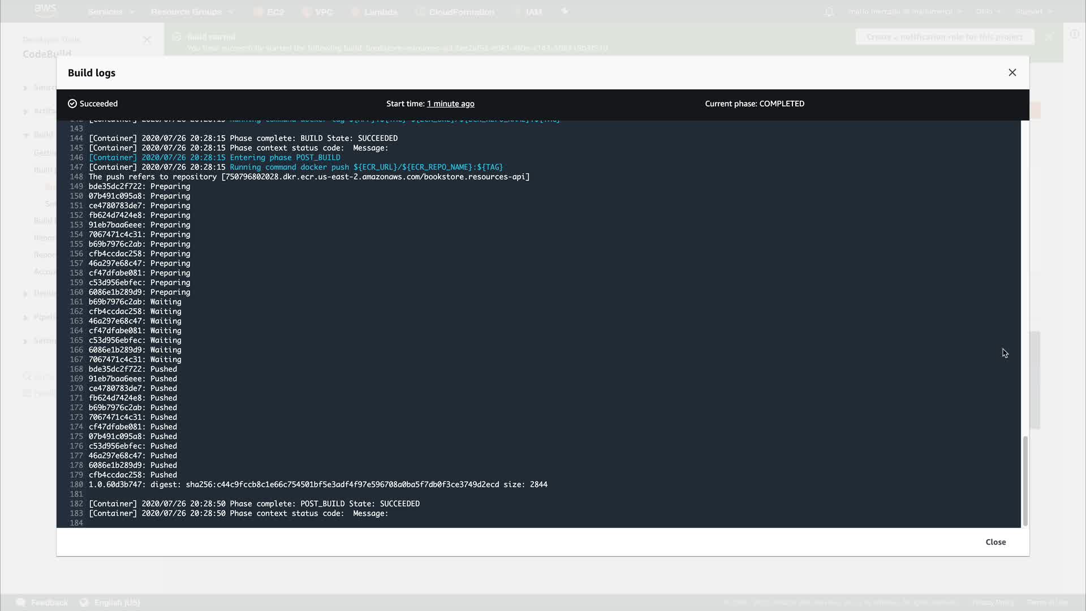Click the Close button in dialog footer
This screenshot has height=611, width=1086.
tap(995, 542)
